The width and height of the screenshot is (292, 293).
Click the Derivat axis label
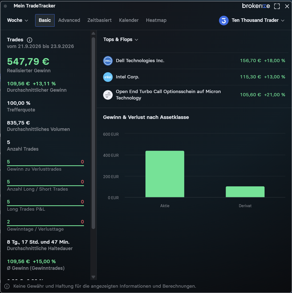coord(245,206)
